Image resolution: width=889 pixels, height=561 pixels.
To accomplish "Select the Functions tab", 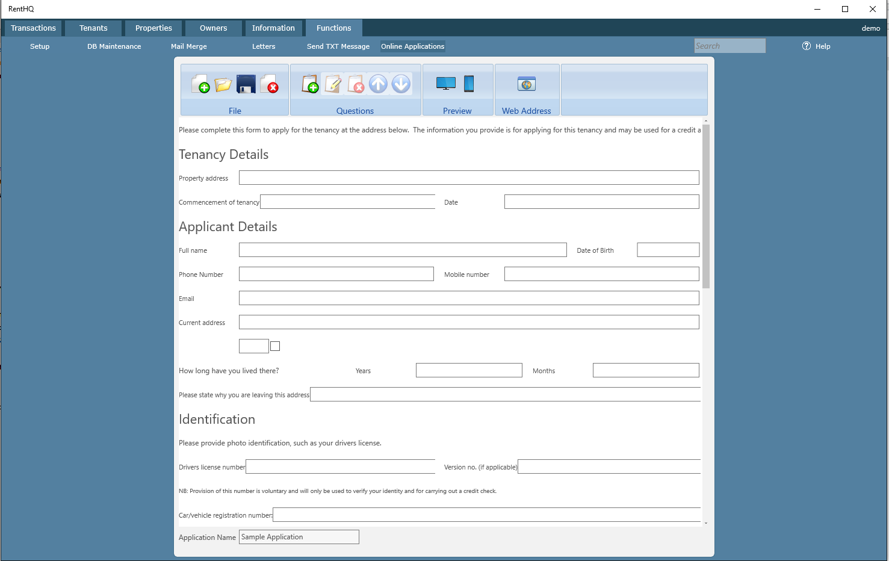I will click(334, 28).
